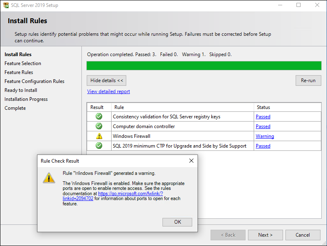Open Passed status for registry keys rule

tap(263, 117)
